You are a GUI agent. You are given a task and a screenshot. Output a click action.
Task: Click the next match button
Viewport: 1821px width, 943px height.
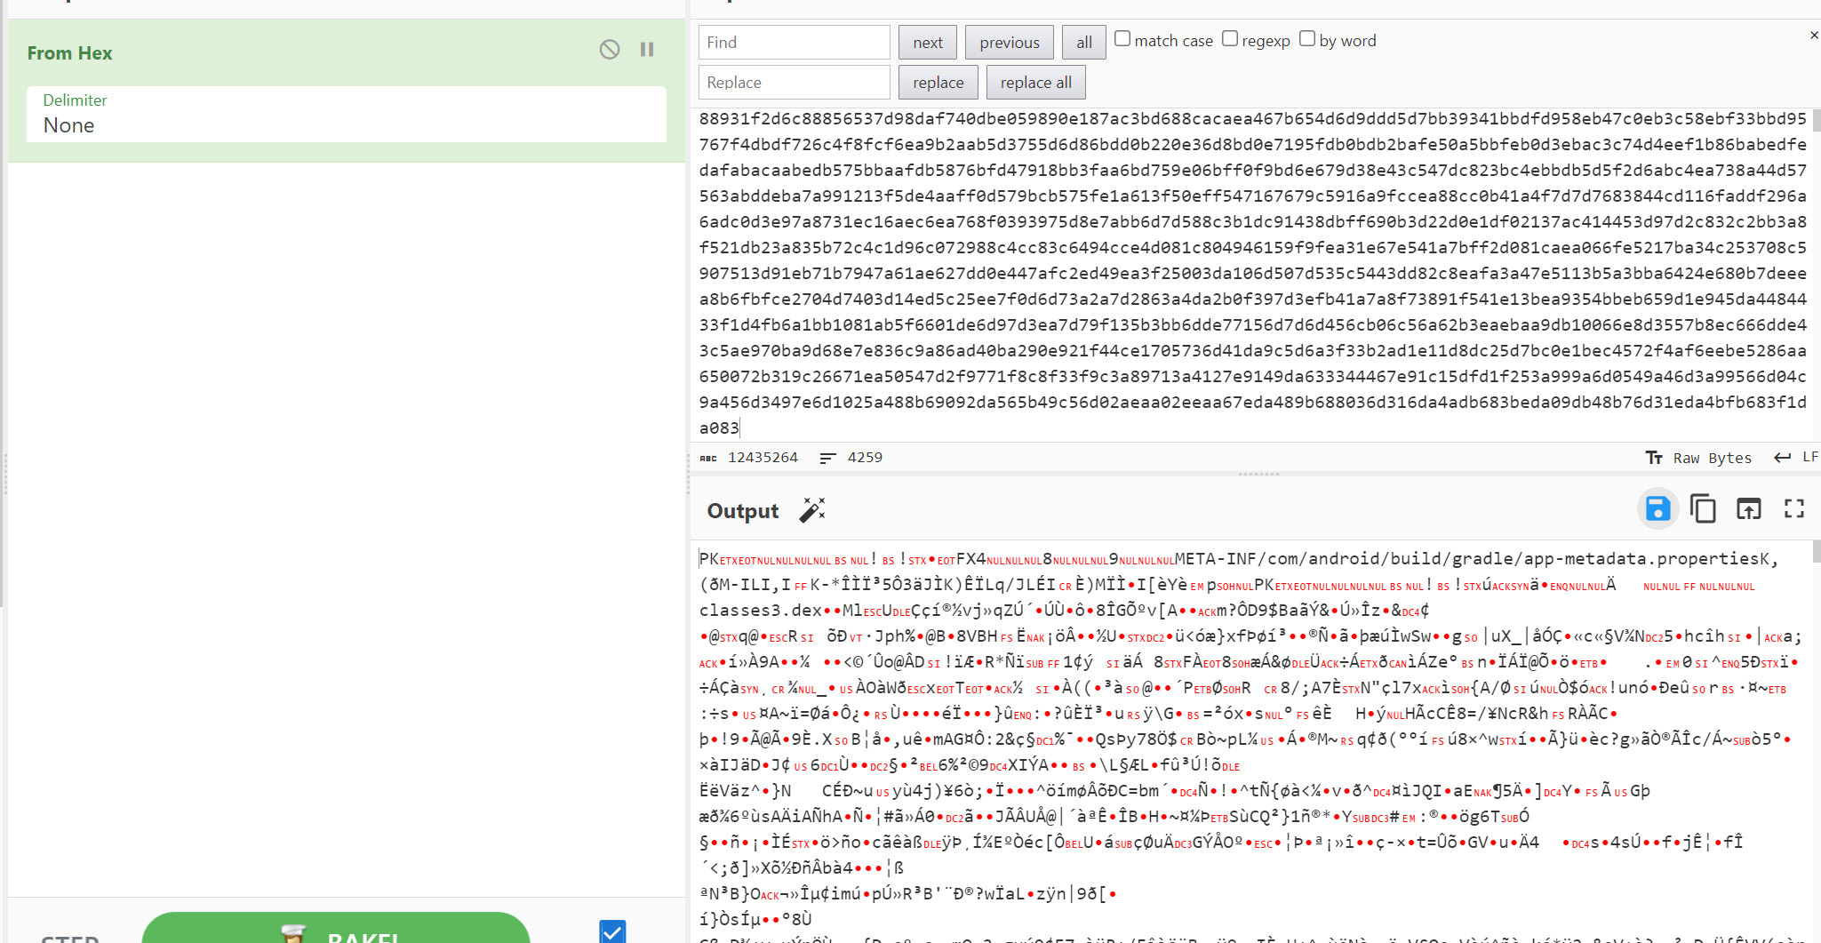pos(927,43)
